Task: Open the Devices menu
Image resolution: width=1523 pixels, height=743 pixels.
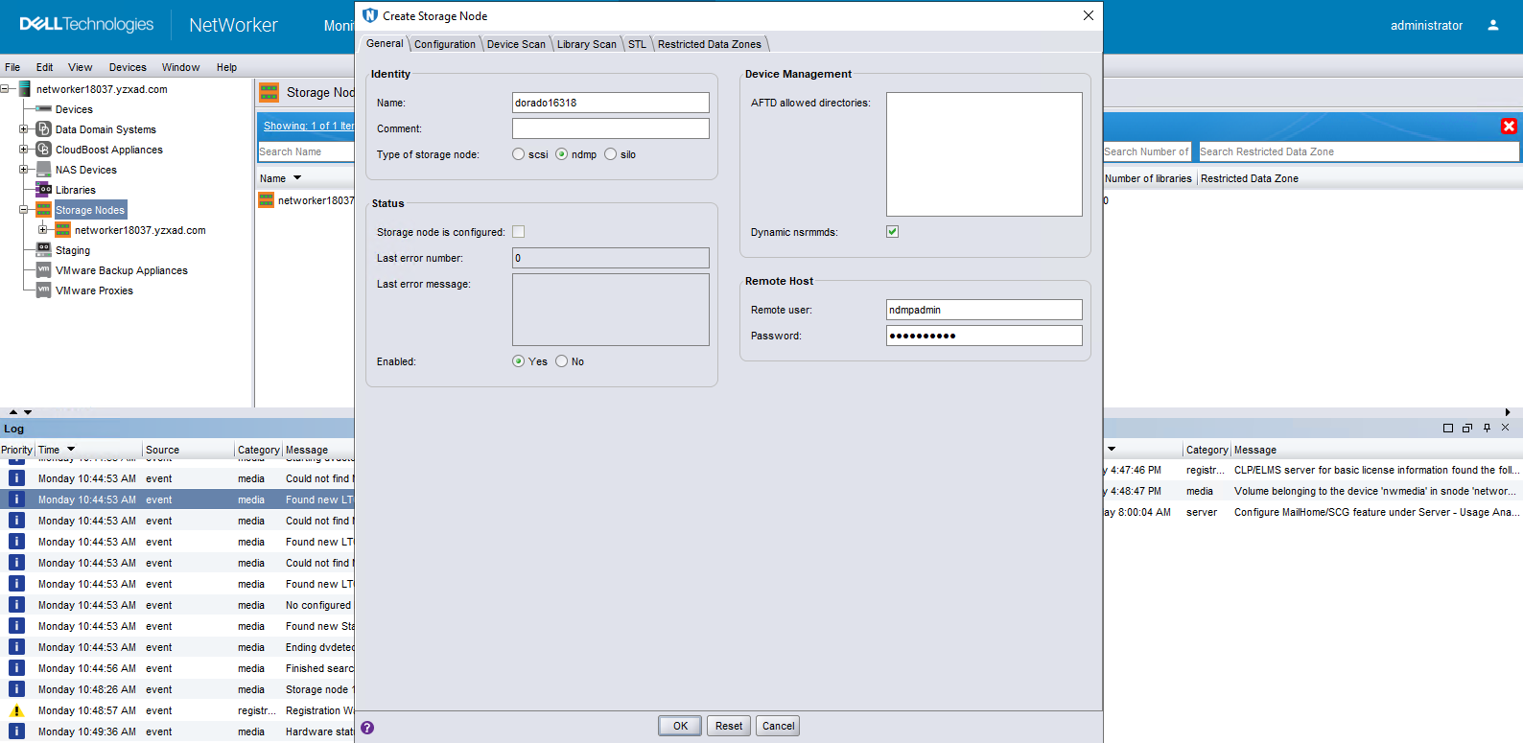Action: tap(128, 67)
